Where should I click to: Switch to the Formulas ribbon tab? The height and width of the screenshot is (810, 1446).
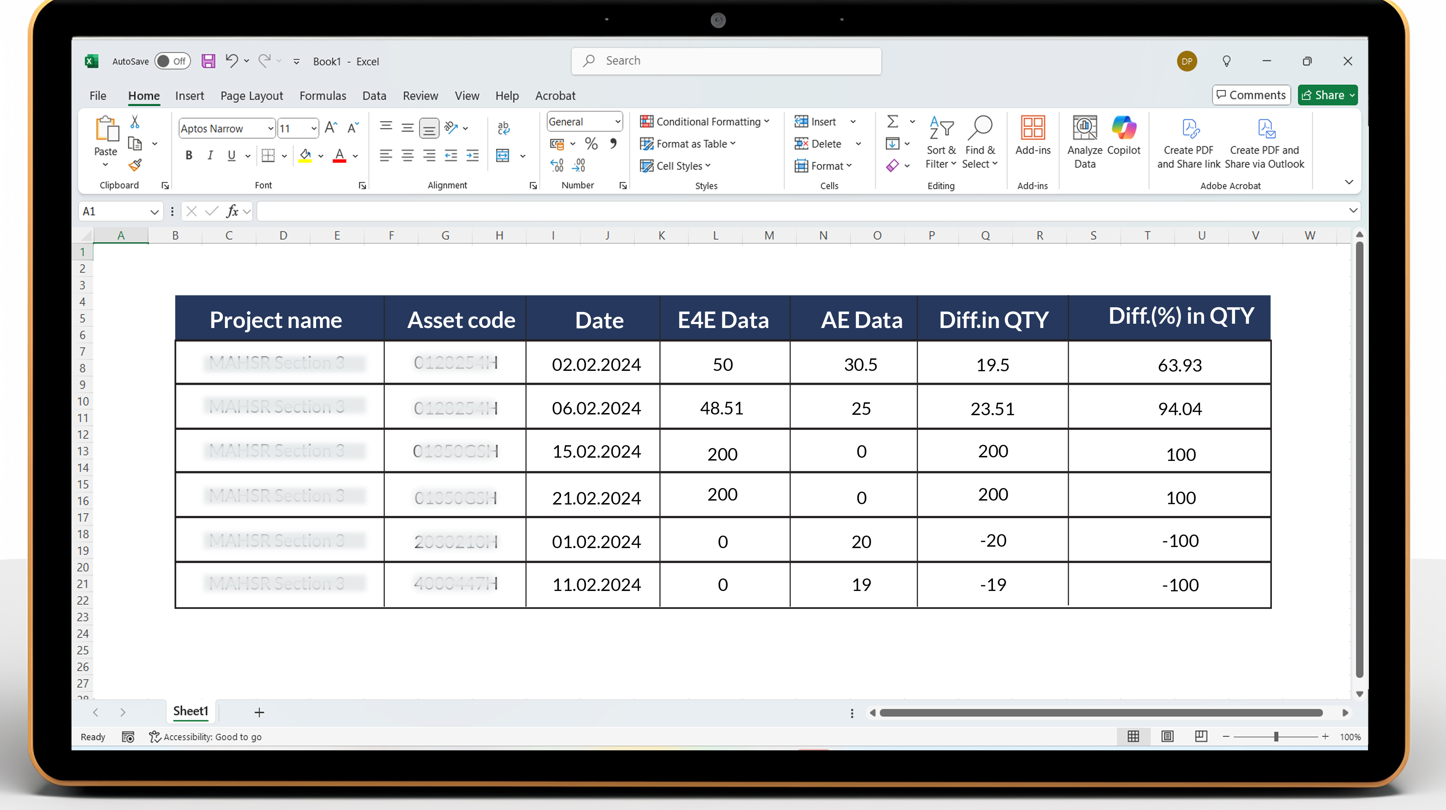pyautogui.click(x=323, y=95)
